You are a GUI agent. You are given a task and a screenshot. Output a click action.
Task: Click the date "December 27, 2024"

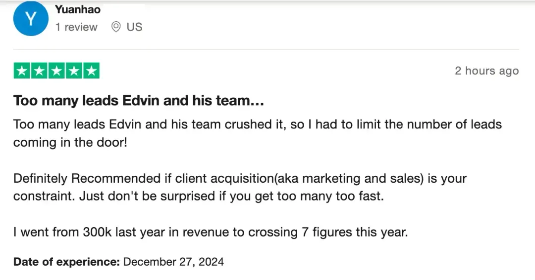click(x=173, y=262)
